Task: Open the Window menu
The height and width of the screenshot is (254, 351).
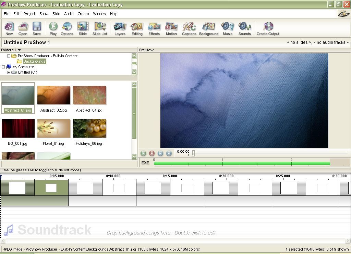Action: pyautogui.click(x=99, y=14)
